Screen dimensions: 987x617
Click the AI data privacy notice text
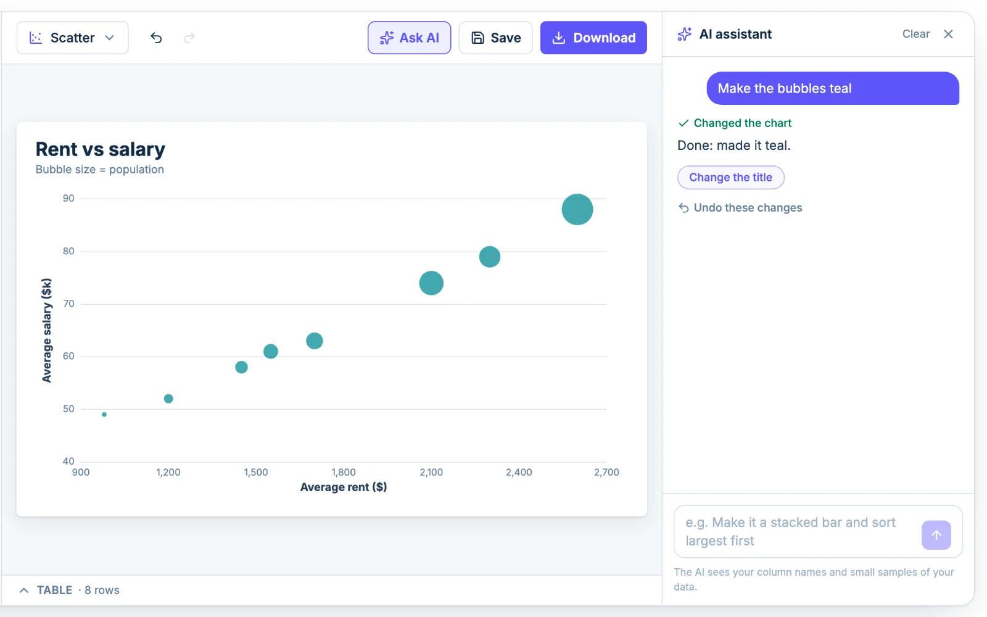click(x=814, y=579)
